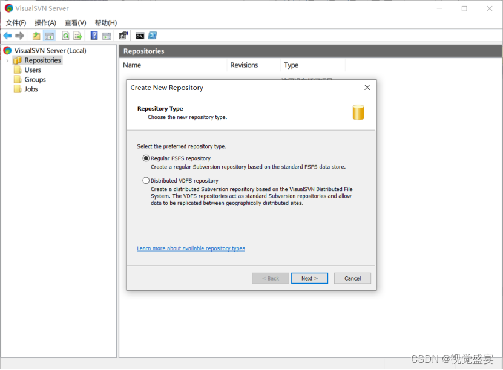Open the Properties toolbar icon
This screenshot has width=503, height=370.
(x=123, y=36)
